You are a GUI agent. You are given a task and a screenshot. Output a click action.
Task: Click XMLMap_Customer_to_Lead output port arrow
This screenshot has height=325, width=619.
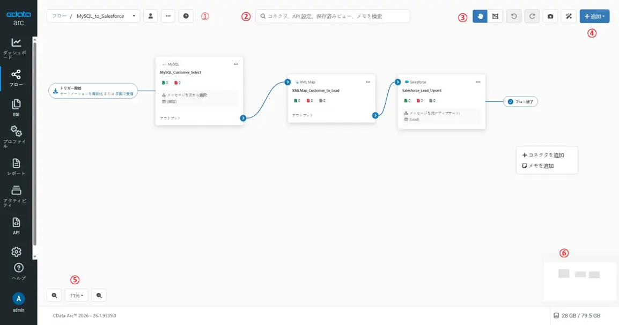(x=375, y=115)
